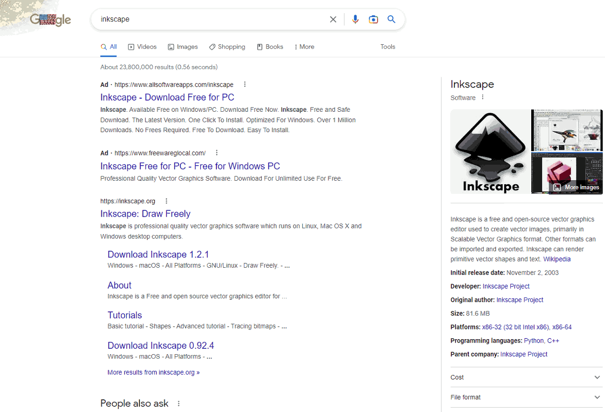Viewport: 605px width, 412px height.
Task: Clear the search box with the X icon
Action: pos(333,19)
